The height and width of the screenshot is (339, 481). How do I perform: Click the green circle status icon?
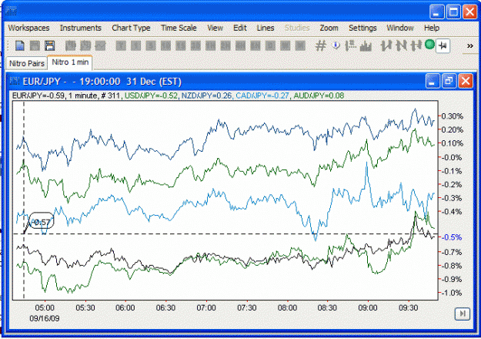pos(429,45)
